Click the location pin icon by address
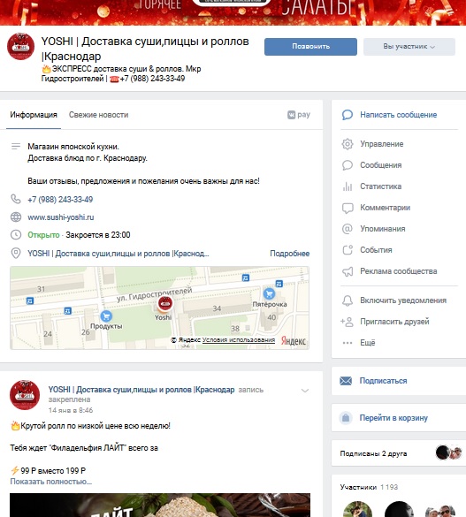Screen dimensions: 466x517 click(x=16, y=254)
